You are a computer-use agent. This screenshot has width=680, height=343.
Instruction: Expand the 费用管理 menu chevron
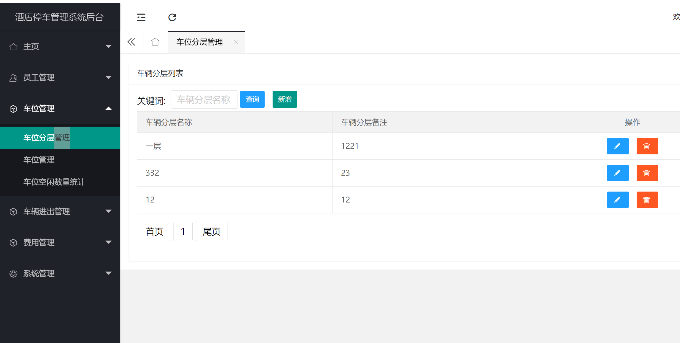pos(109,242)
